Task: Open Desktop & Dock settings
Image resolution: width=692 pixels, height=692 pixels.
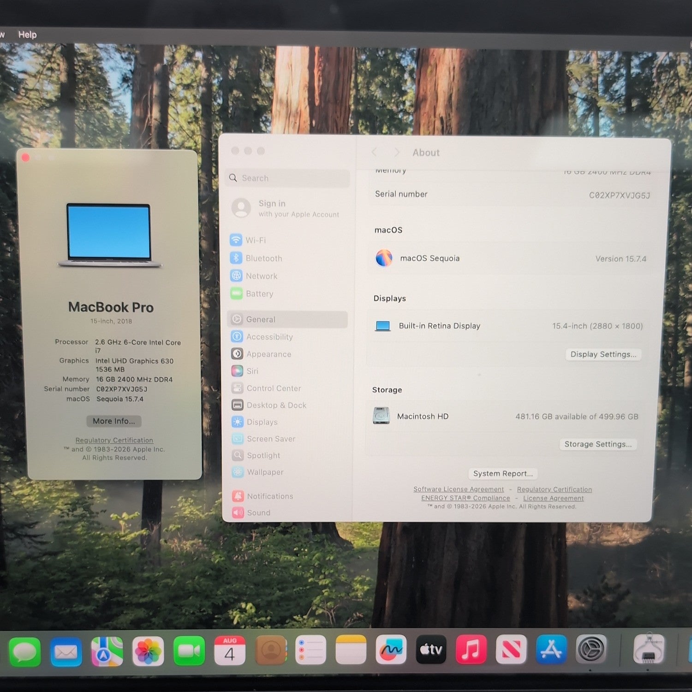Action: coord(269,405)
